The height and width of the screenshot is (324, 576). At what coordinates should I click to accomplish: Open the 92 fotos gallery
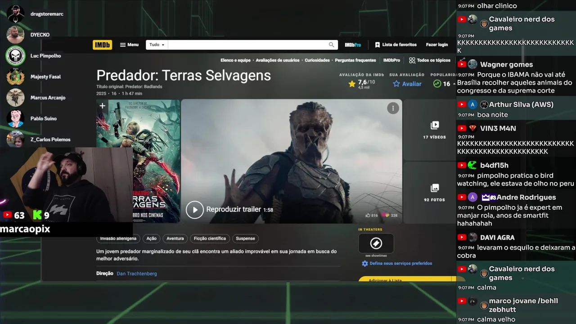(x=434, y=193)
